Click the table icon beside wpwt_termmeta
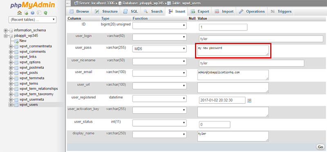 16,78
